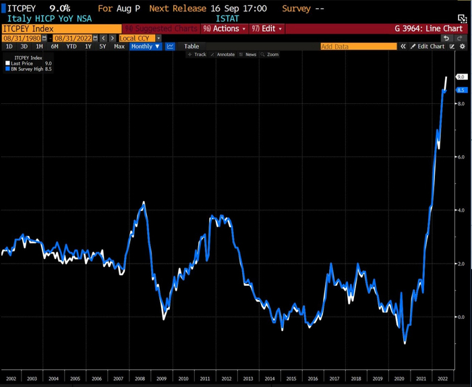Viewport: 472px width, 387px height.
Task: Open Suggested Charts
Action: coord(161,28)
